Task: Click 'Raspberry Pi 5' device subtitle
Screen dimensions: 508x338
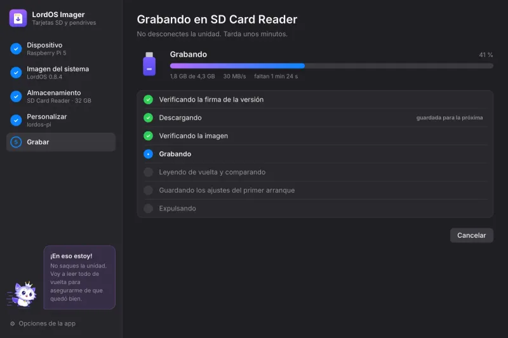Action: coord(46,53)
